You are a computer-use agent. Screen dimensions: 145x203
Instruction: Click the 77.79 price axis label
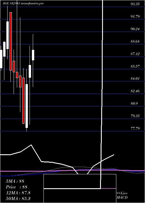(135, 128)
